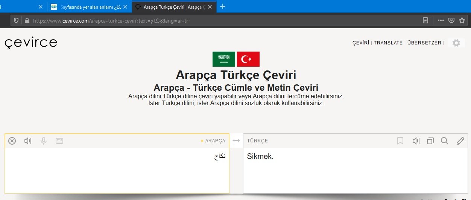Click the Arapça - Türkçe Cümle ve Metin Çeviri subheading
The width and height of the screenshot is (471, 200).
pos(236,87)
